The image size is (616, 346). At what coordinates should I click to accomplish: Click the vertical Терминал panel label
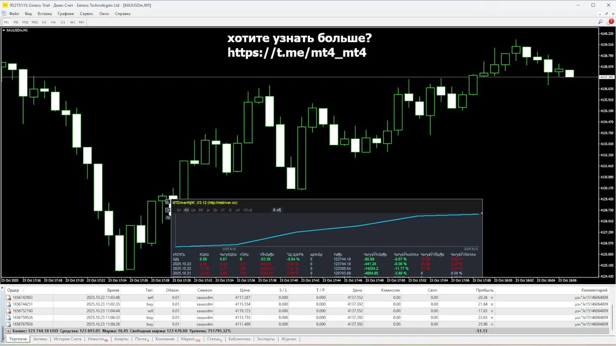click(2, 334)
